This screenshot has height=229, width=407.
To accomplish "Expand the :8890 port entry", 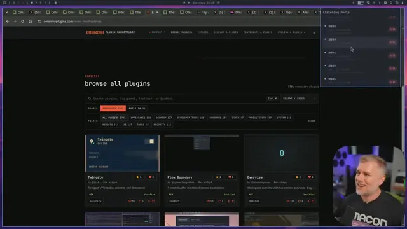I will point(325,39).
